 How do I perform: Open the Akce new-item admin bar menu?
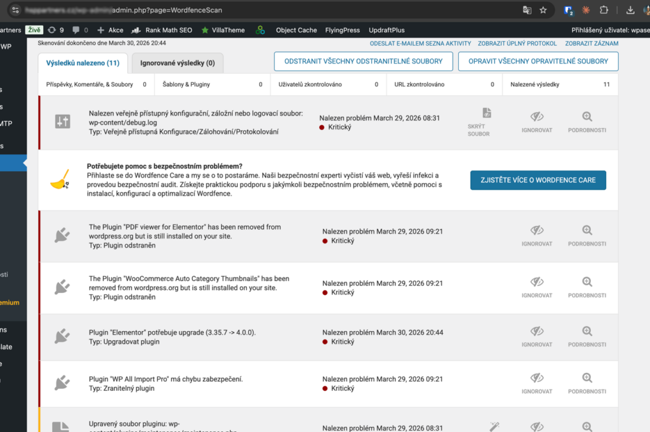click(x=110, y=30)
